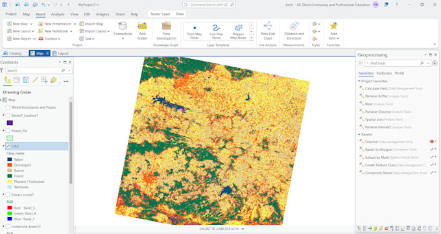Select Line Map Notes template
Viewport: 441px width, 234px height.
[216, 32]
